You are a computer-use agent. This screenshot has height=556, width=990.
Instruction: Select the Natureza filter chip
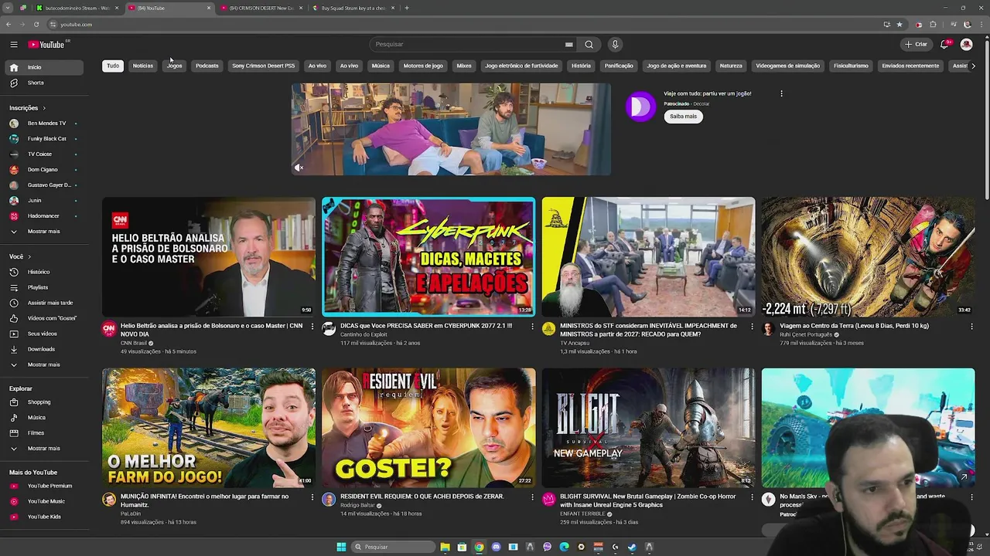click(x=731, y=66)
